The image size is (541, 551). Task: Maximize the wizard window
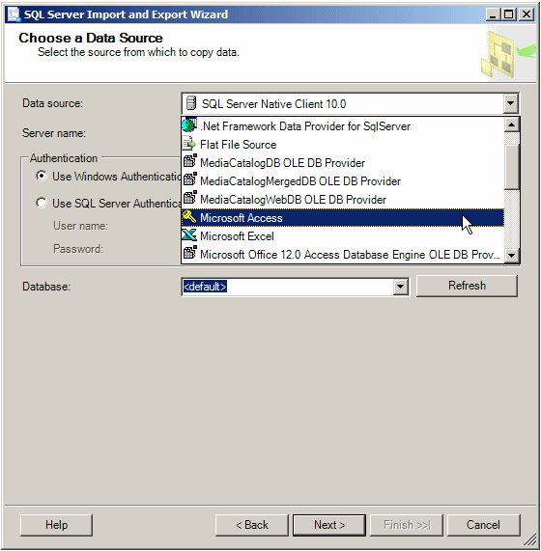pyautogui.click(x=509, y=14)
